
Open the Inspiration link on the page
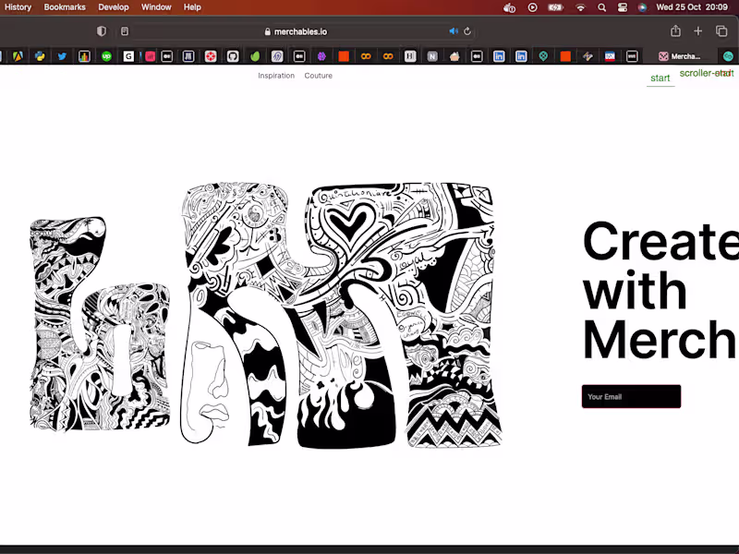276,76
